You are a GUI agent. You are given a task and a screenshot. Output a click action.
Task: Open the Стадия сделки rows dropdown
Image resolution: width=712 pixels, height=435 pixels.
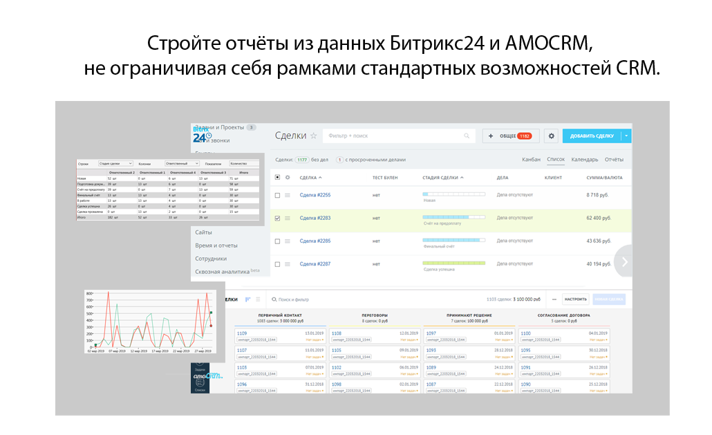tap(115, 163)
